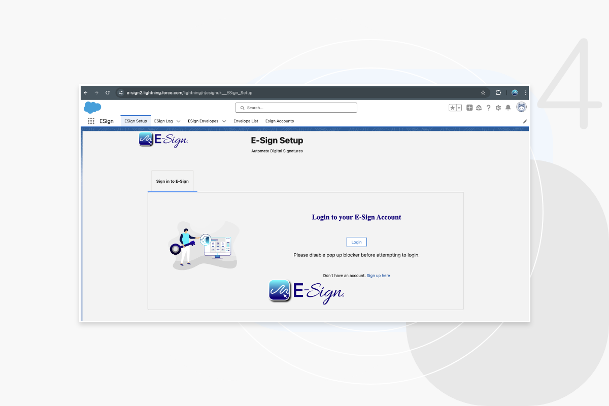Open the Chrome three-dot menu

pyautogui.click(x=526, y=93)
